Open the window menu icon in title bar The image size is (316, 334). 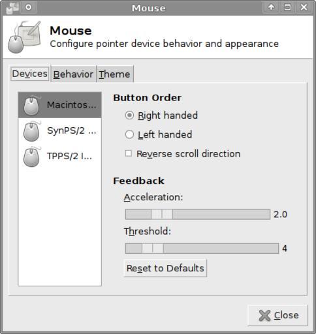[x=12, y=8]
